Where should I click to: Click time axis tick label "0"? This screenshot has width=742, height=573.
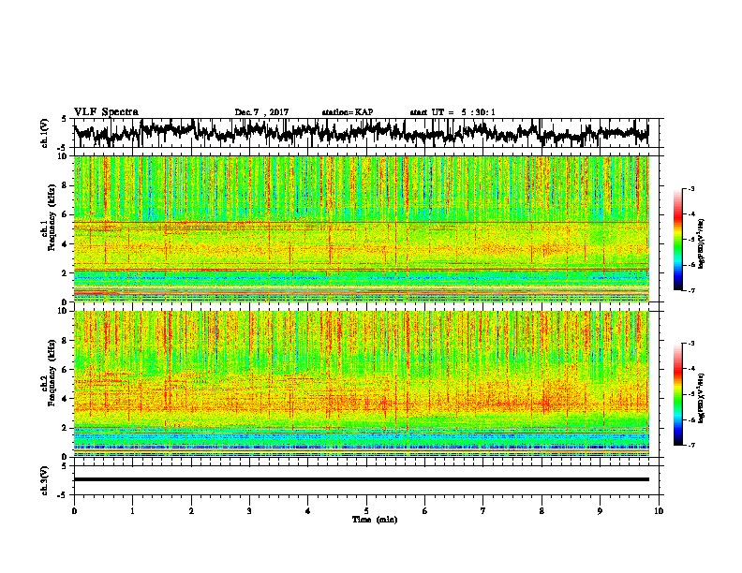pos(74,511)
